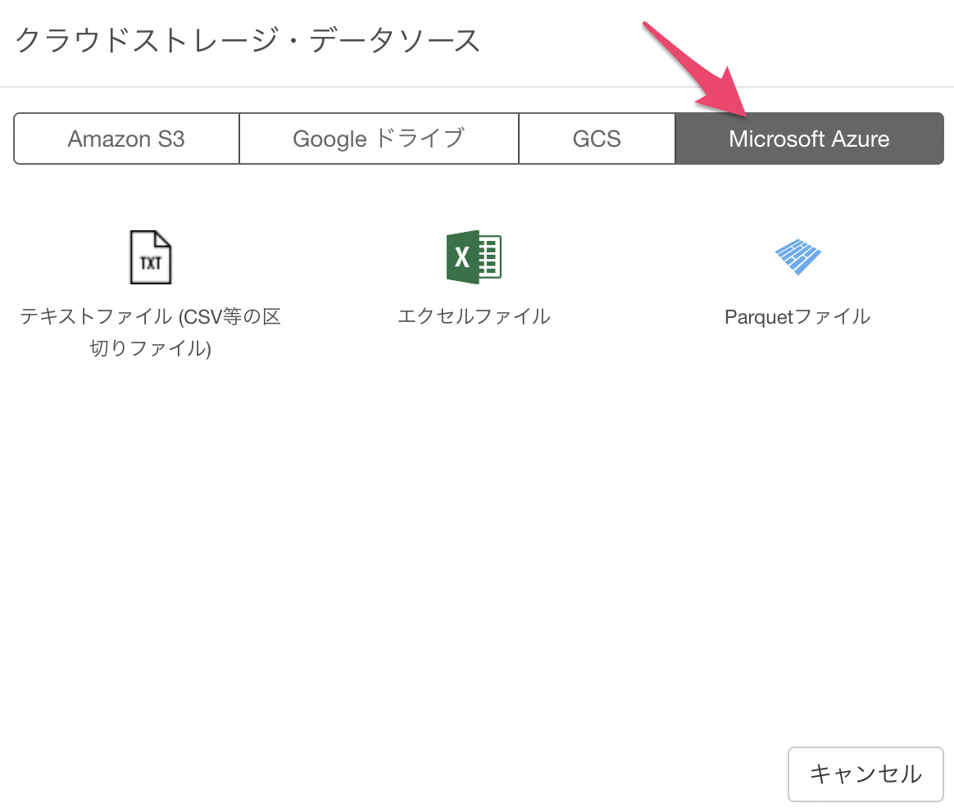Open the Google ドライブ tab
The height and width of the screenshot is (808, 954).
tap(379, 138)
